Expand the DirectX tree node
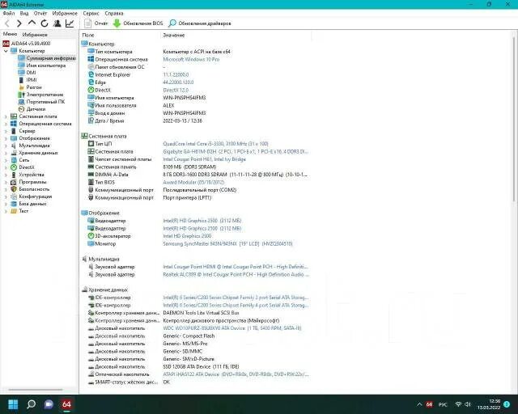 click(6, 167)
